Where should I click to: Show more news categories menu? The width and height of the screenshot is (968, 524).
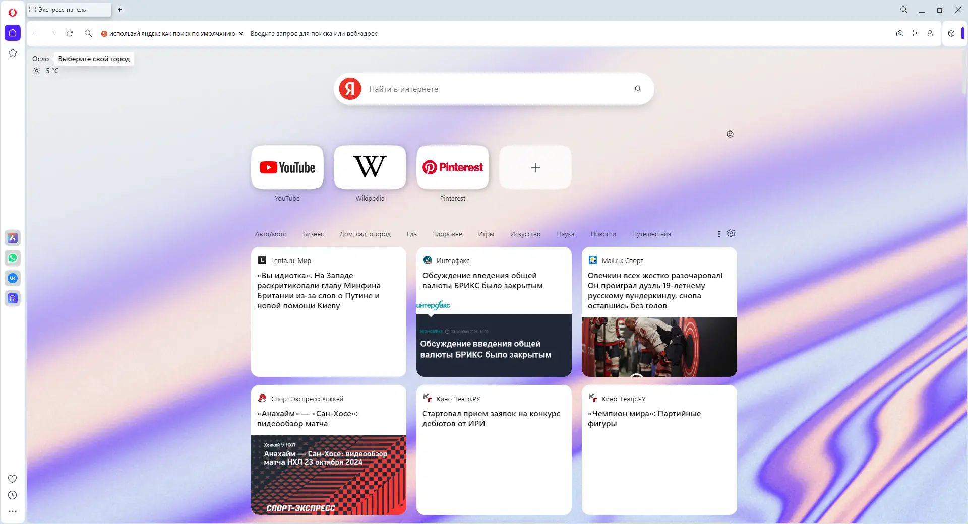(x=719, y=234)
